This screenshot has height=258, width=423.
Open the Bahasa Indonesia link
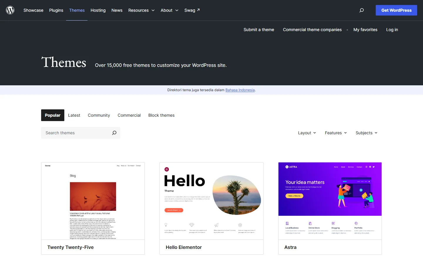(240, 90)
